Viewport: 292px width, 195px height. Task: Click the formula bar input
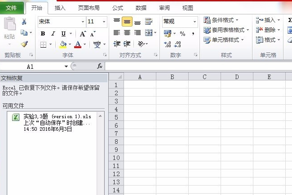click(199, 66)
